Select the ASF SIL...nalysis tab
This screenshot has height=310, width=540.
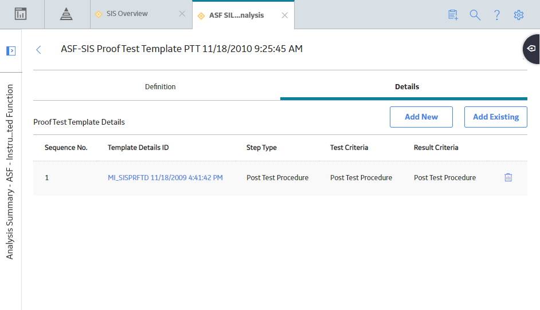coord(236,15)
